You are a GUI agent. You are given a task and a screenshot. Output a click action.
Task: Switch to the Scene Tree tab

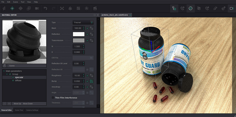19,110
